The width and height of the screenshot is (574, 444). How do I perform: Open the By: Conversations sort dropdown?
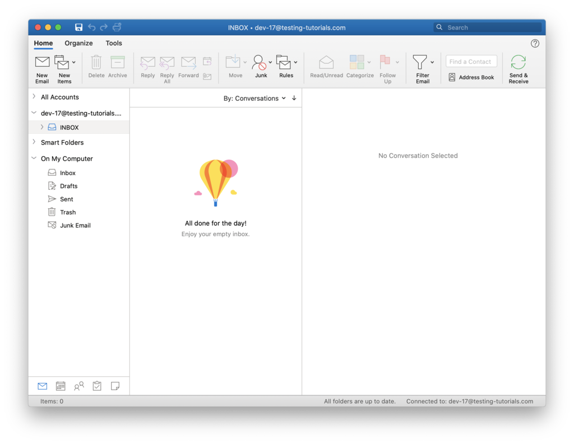click(x=254, y=98)
